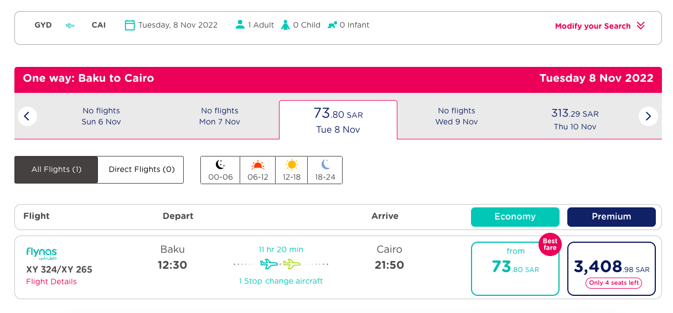Filter by 06-12 morning departure time
This screenshot has height=313, width=673.
pos(258,170)
